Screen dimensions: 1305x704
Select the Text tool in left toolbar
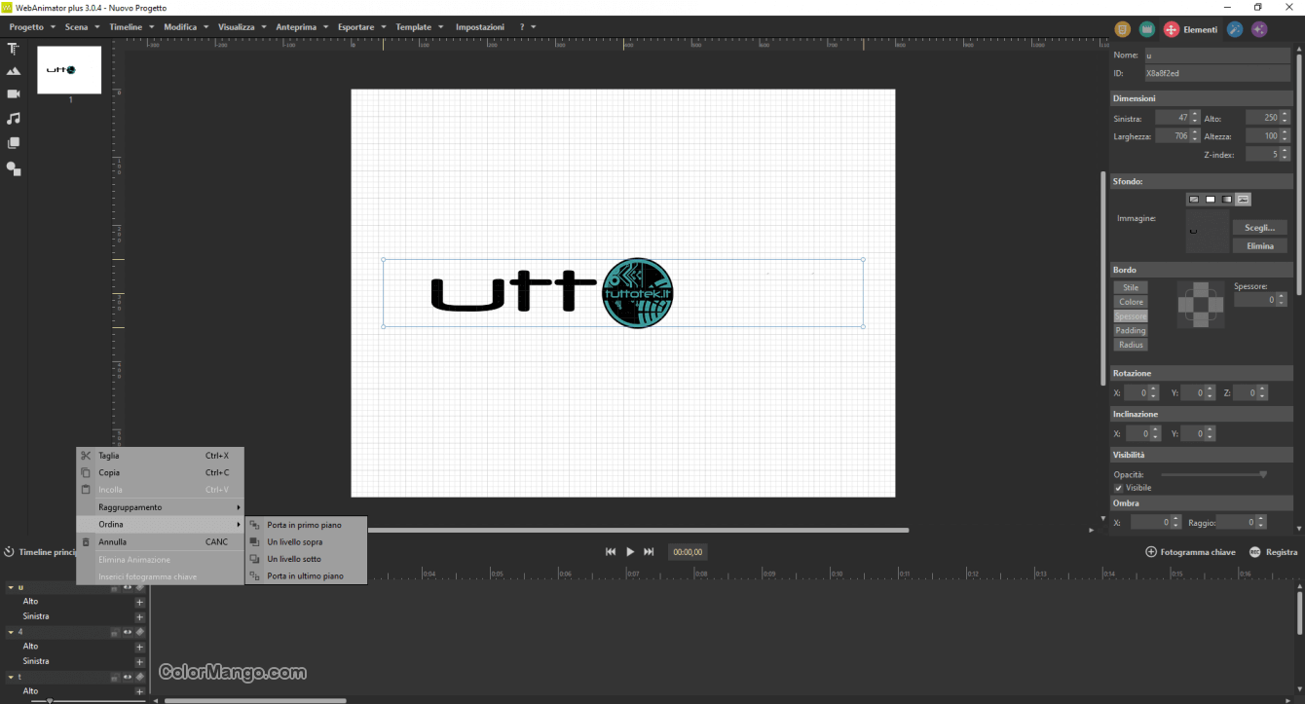[x=14, y=48]
